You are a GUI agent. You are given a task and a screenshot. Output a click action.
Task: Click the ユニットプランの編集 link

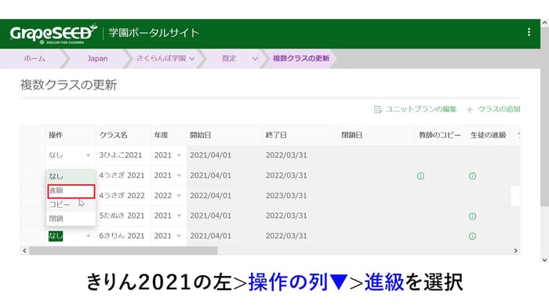coord(415,109)
